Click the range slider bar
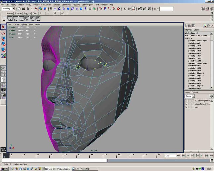The width and height of the screenshot is (214, 171). pyautogui.click(x=159, y=160)
